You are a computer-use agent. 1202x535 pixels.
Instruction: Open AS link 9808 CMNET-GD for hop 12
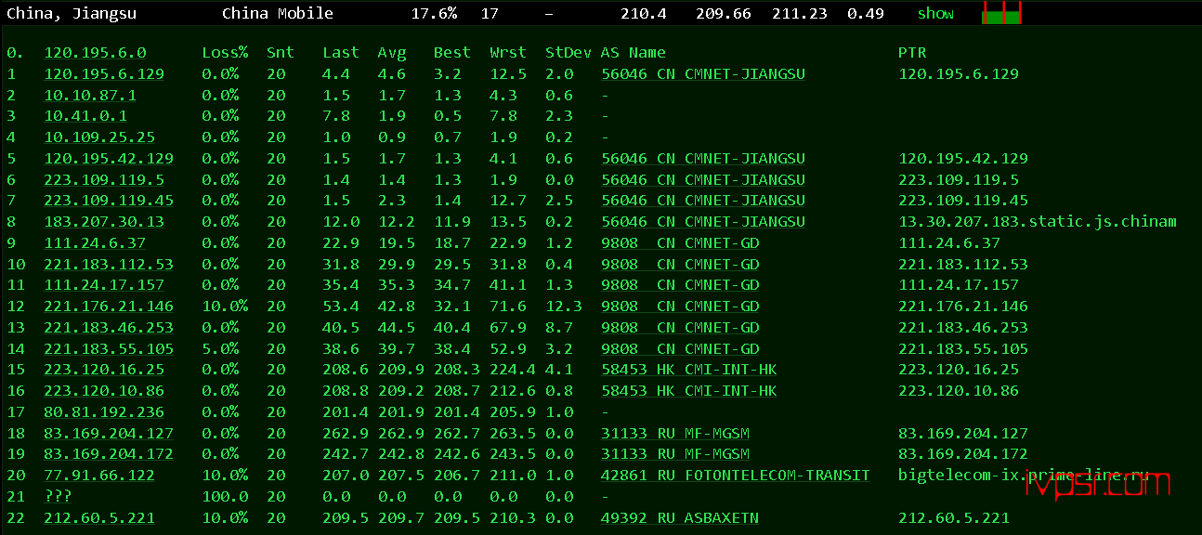click(x=680, y=307)
